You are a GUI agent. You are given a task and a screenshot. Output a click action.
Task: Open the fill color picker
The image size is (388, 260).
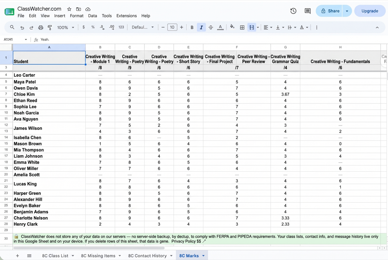(x=232, y=27)
